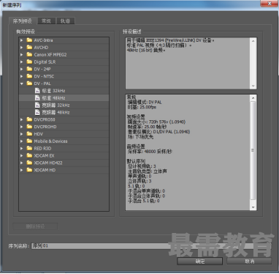The height and width of the screenshot is (274, 279).
Task: Click the AVCHD folder icon
Action: click(x=29, y=47)
